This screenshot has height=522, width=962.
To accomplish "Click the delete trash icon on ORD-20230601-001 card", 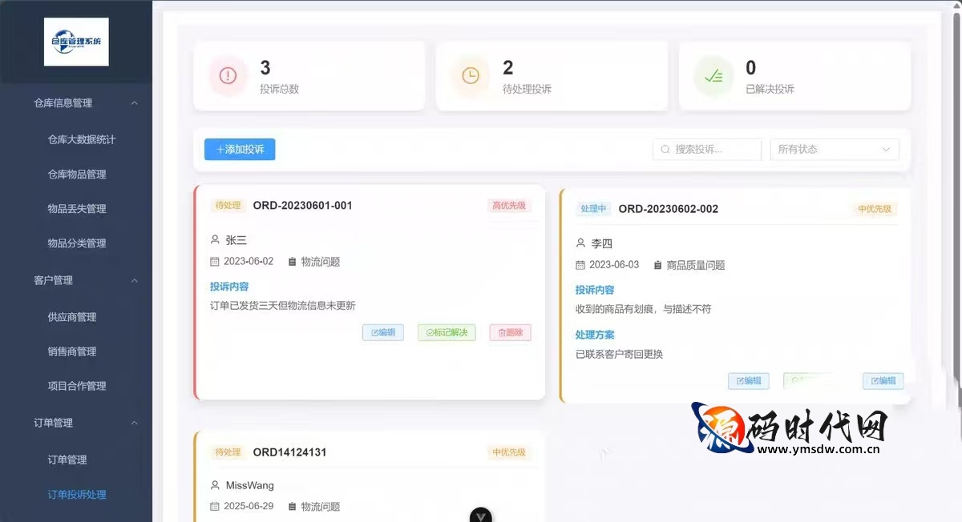I will coord(510,332).
